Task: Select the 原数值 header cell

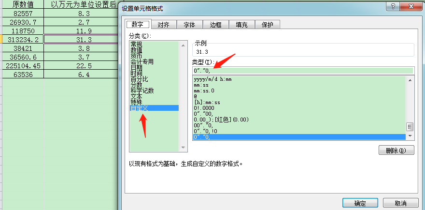Action: pos(23,5)
